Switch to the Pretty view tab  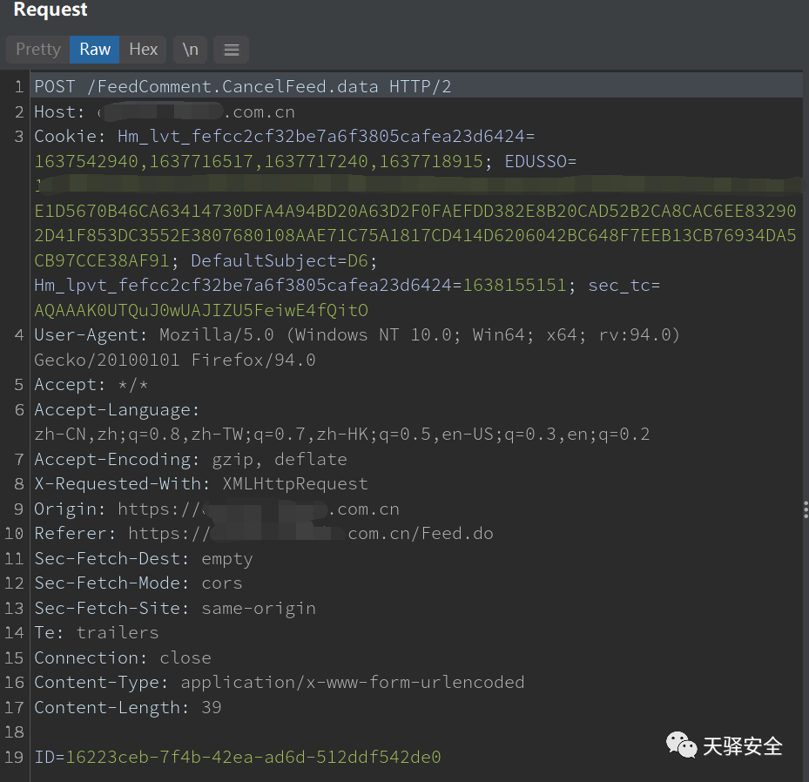[x=38, y=50]
